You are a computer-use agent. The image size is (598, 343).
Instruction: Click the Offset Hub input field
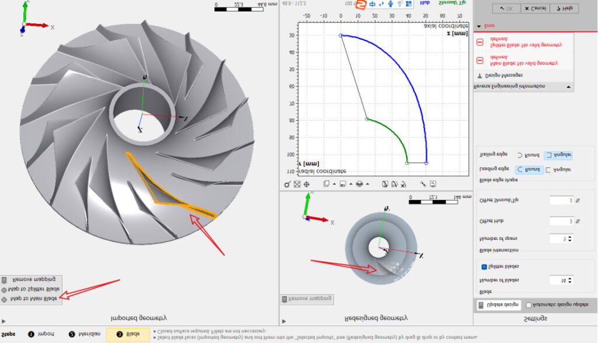pyautogui.click(x=561, y=220)
